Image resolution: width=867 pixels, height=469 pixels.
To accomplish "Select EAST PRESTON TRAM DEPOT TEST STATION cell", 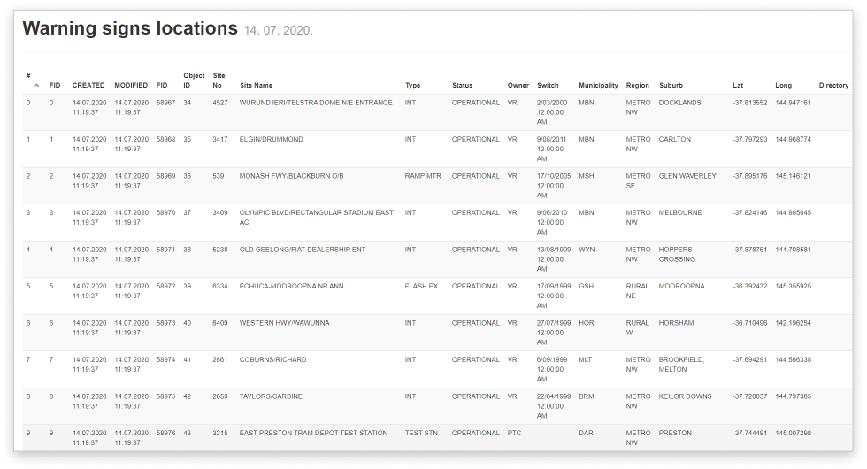I will (x=313, y=433).
